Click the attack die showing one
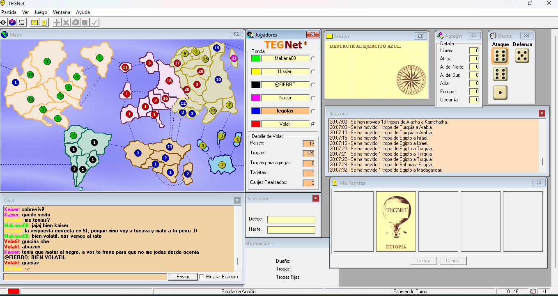This screenshot has height=296, width=558. (x=500, y=92)
